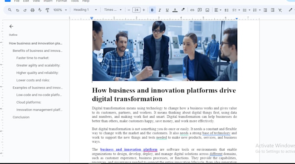Image resolution: width=295 pixels, height=164 pixels.
Task: Decrease font size with minus button
Action: coord(129,10)
